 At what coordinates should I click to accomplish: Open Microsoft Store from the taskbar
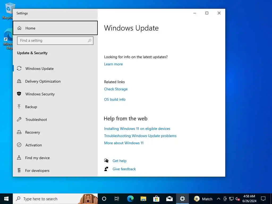pyautogui.click(x=156, y=199)
